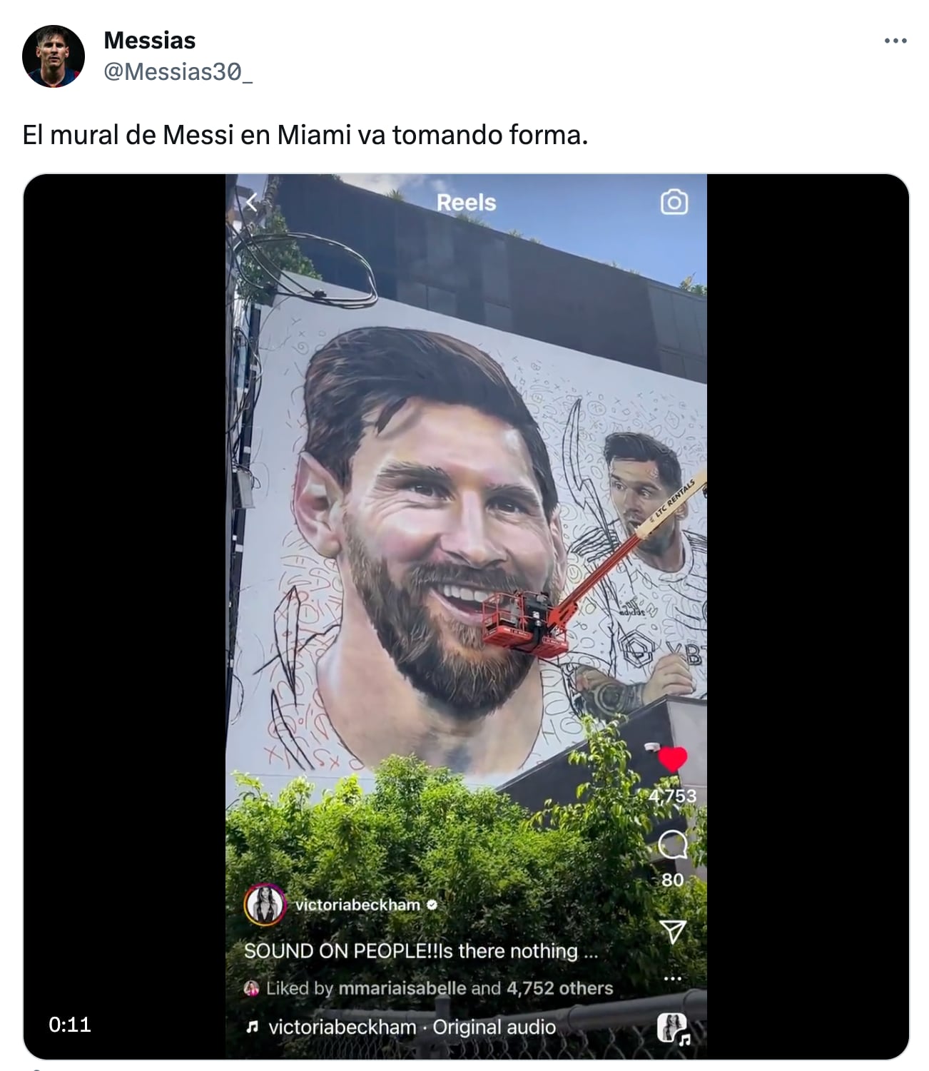
Task: Open the reel comments bubble icon
Action: click(672, 846)
